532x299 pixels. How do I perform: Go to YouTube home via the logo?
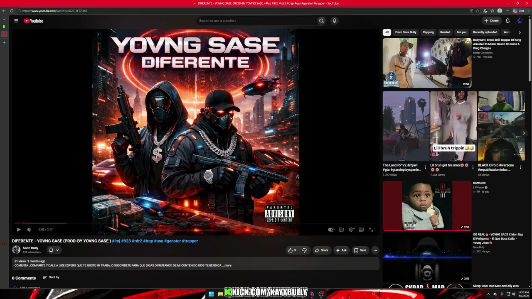33,21
